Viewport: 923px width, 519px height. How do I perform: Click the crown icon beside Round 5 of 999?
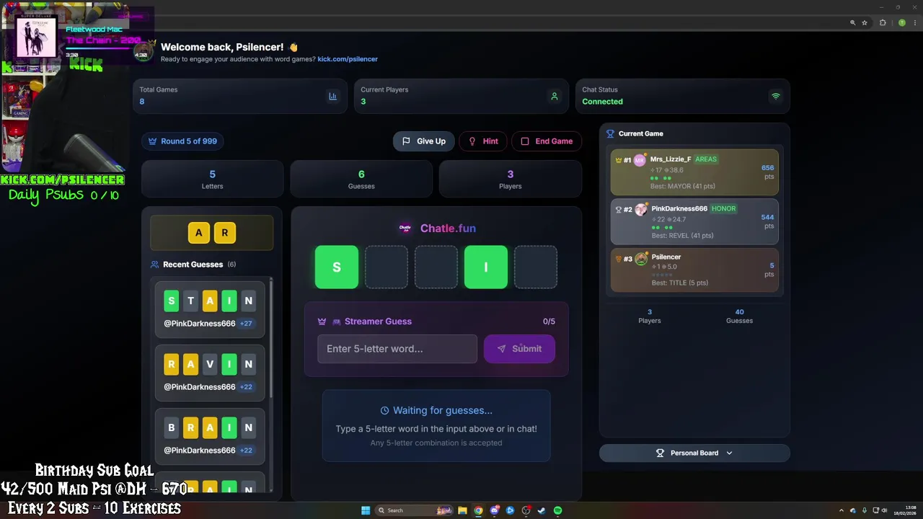pyautogui.click(x=152, y=141)
